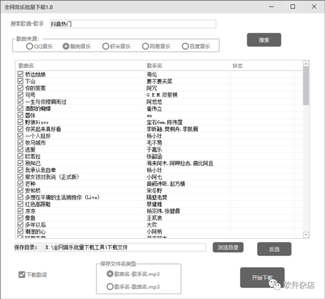Uncheck the song 多年以后
This screenshot has height=299, width=325.
coord(21,224)
